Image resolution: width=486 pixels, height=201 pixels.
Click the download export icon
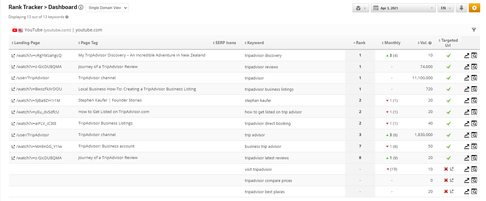(461, 8)
